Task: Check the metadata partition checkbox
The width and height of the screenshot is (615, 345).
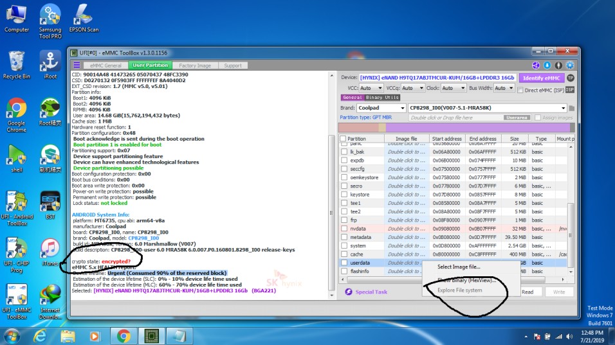Action: coord(344,237)
